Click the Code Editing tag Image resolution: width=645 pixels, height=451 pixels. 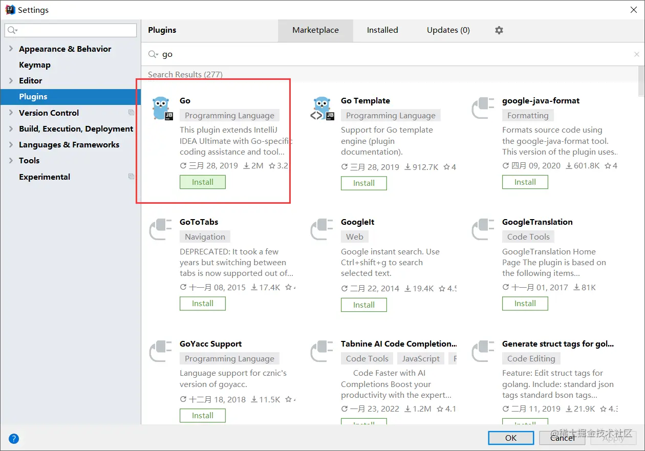click(x=531, y=359)
